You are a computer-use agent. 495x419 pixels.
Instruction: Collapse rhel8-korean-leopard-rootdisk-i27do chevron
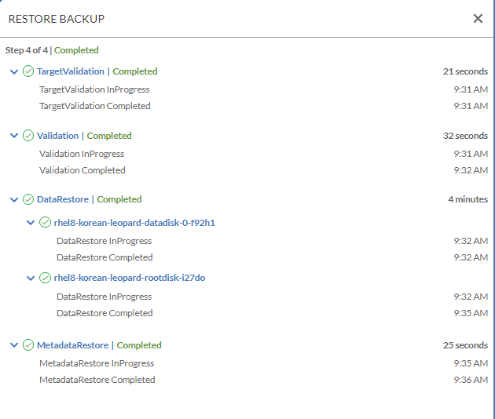pos(31,279)
